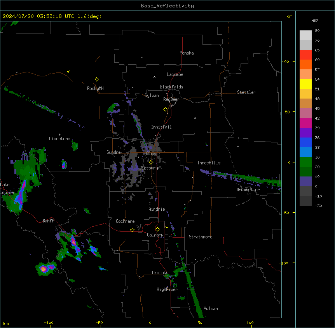The image size is (335, 328).
Task: Click the Airdrie city label
Action: 157,209
